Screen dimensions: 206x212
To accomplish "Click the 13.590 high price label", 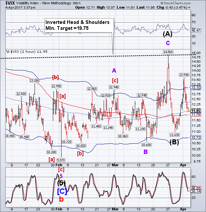I will point(184,75).
